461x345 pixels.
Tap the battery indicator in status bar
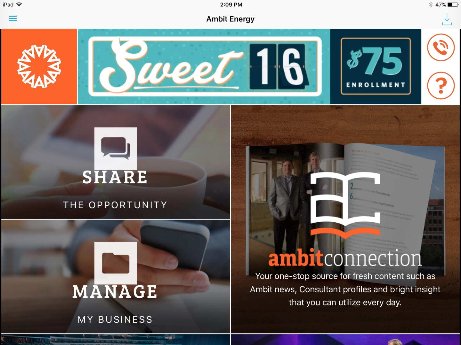453,4
